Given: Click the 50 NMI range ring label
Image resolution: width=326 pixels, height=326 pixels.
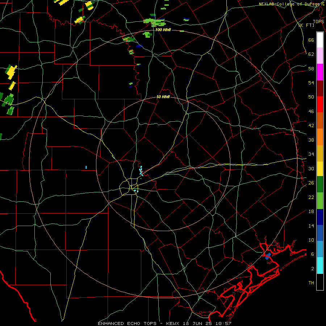Looking at the screenshot, I should (x=163, y=97).
